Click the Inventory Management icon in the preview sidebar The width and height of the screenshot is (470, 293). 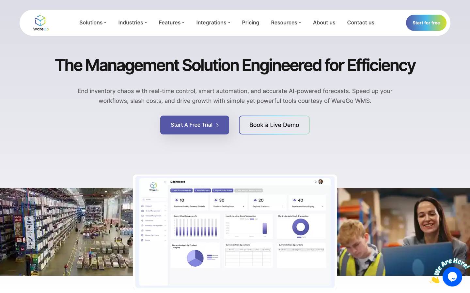142,226
